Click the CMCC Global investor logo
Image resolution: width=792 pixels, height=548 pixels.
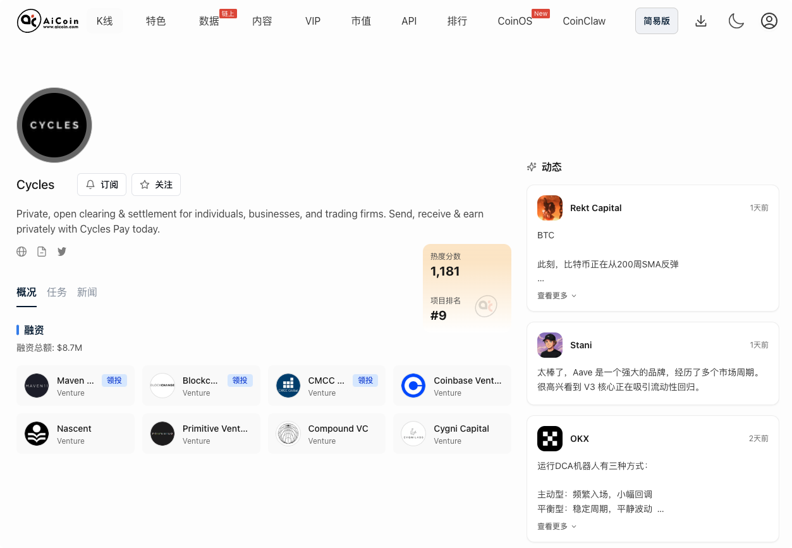288,386
